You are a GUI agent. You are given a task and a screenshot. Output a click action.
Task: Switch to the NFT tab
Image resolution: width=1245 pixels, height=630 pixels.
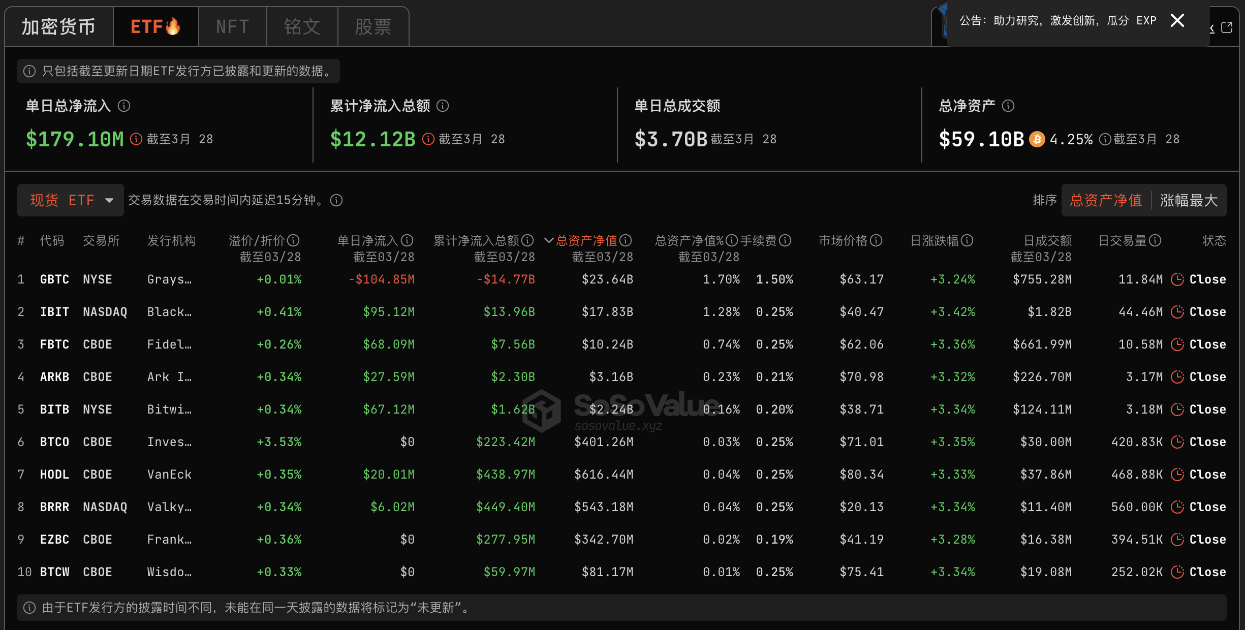coord(232,26)
